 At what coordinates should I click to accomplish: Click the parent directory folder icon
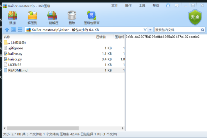pos(6,42)
